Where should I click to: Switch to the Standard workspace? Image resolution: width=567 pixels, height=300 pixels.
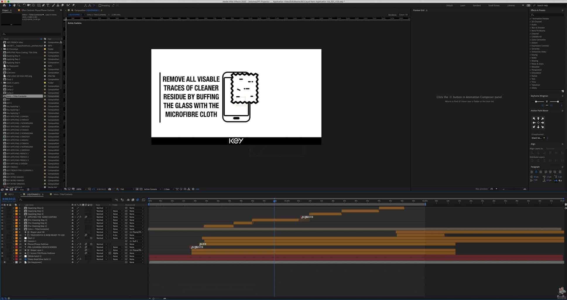click(x=477, y=6)
